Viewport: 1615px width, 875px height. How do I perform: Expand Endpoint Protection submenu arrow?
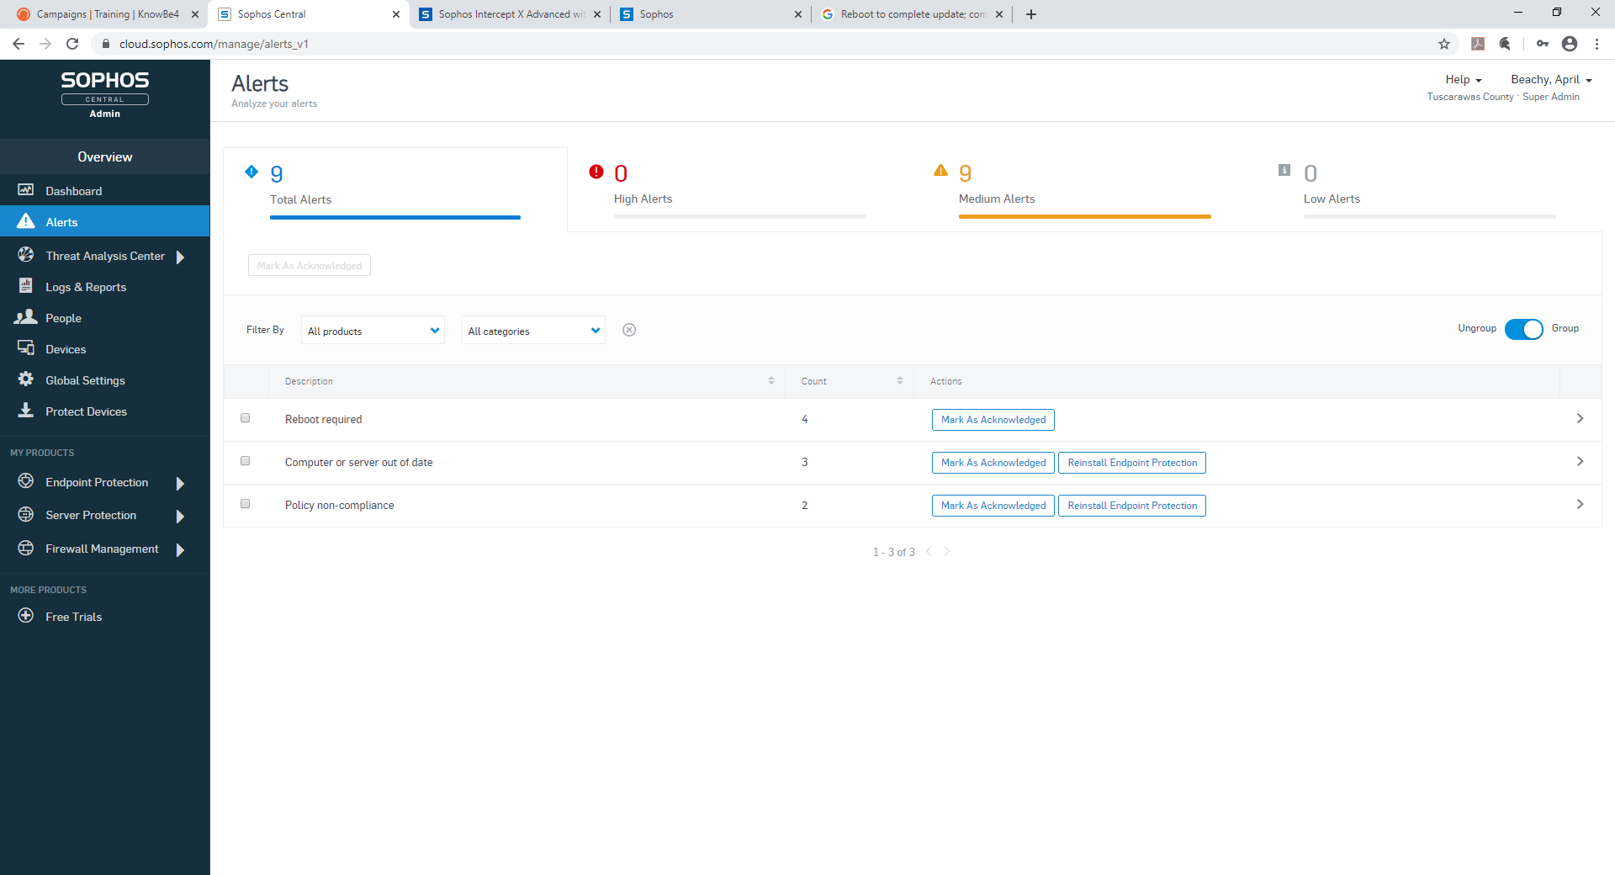180,483
